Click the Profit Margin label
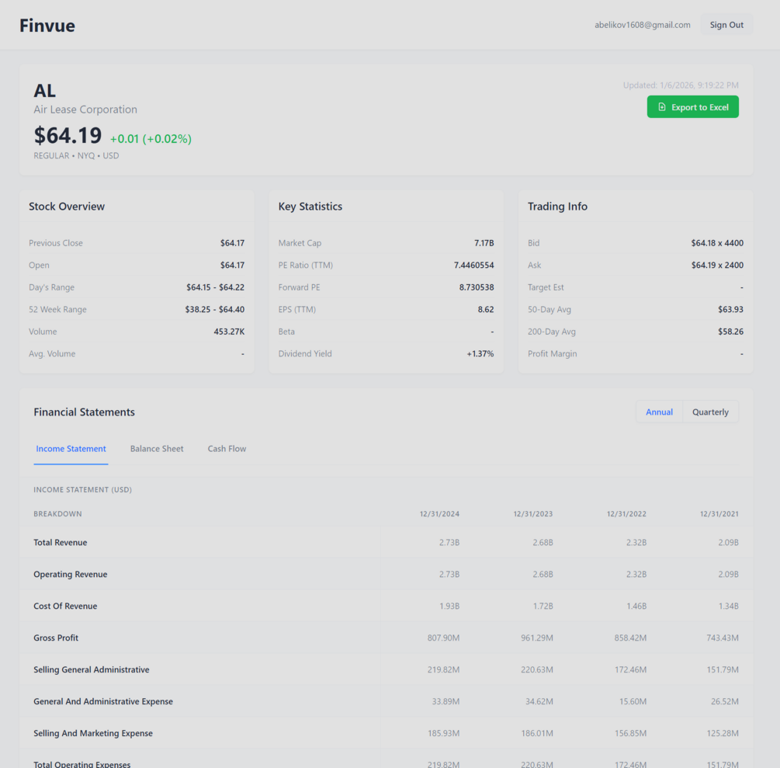The height and width of the screenshot is (768, 780). [x=552, y=354]
